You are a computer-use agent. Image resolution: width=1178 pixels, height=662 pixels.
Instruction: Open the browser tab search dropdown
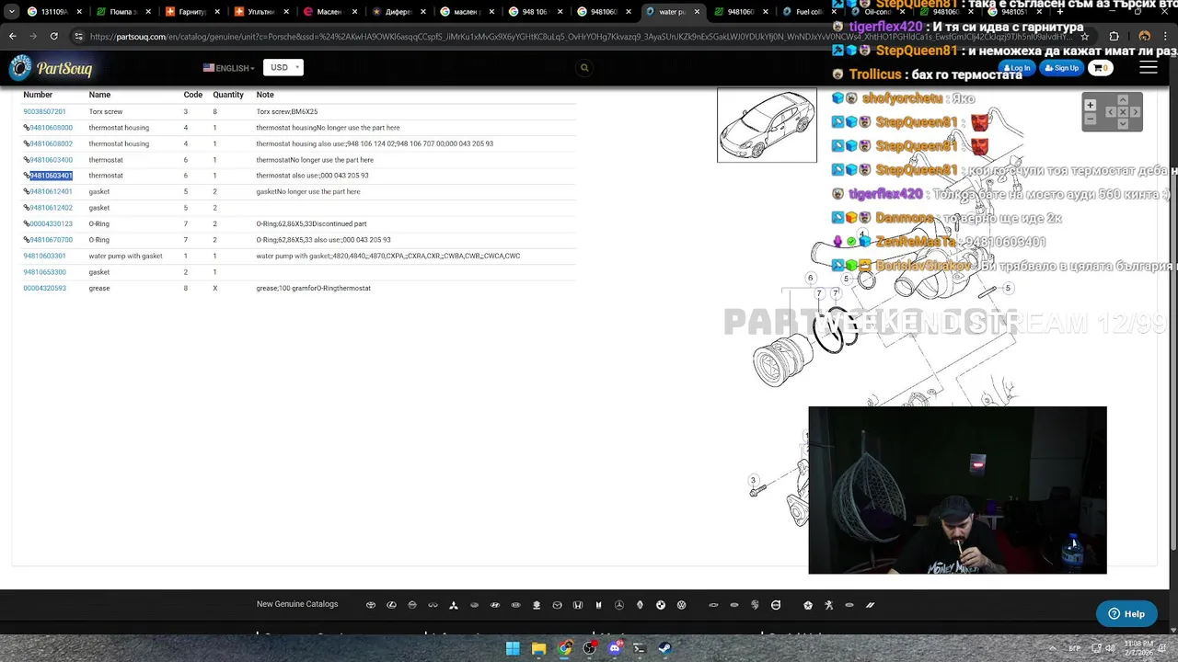pos(12,12)
